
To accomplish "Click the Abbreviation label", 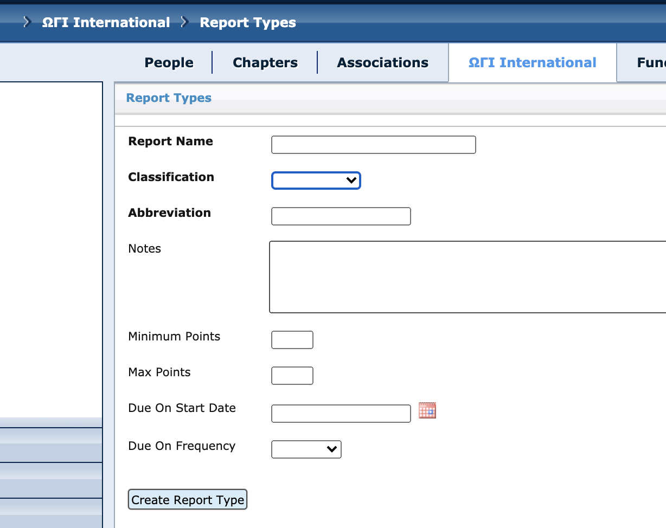I will [x=169, y=213].
